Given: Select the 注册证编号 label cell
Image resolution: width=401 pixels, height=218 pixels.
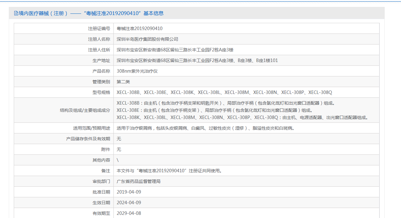Looking at the screenshot, I should 64,29.
